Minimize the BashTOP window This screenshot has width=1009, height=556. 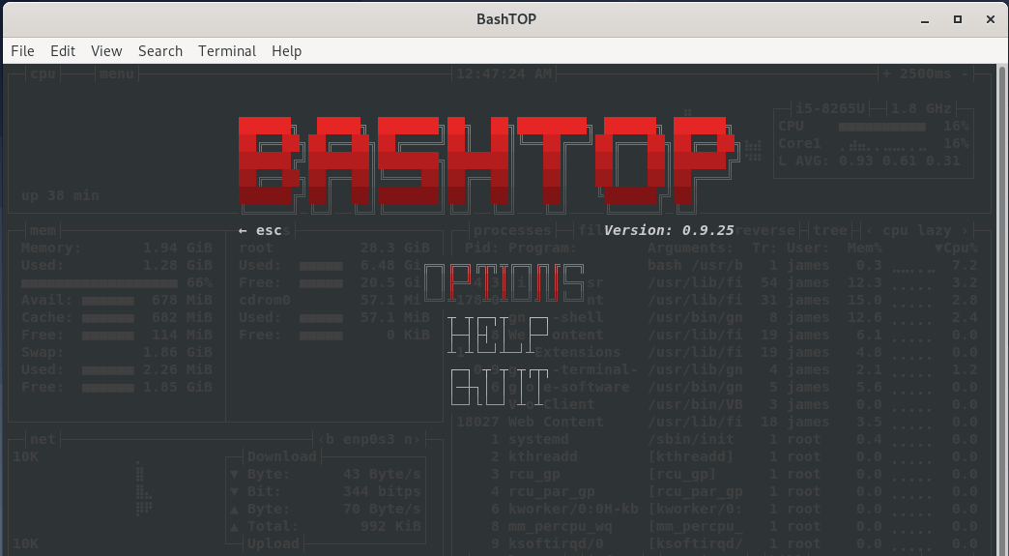(925, 19)
